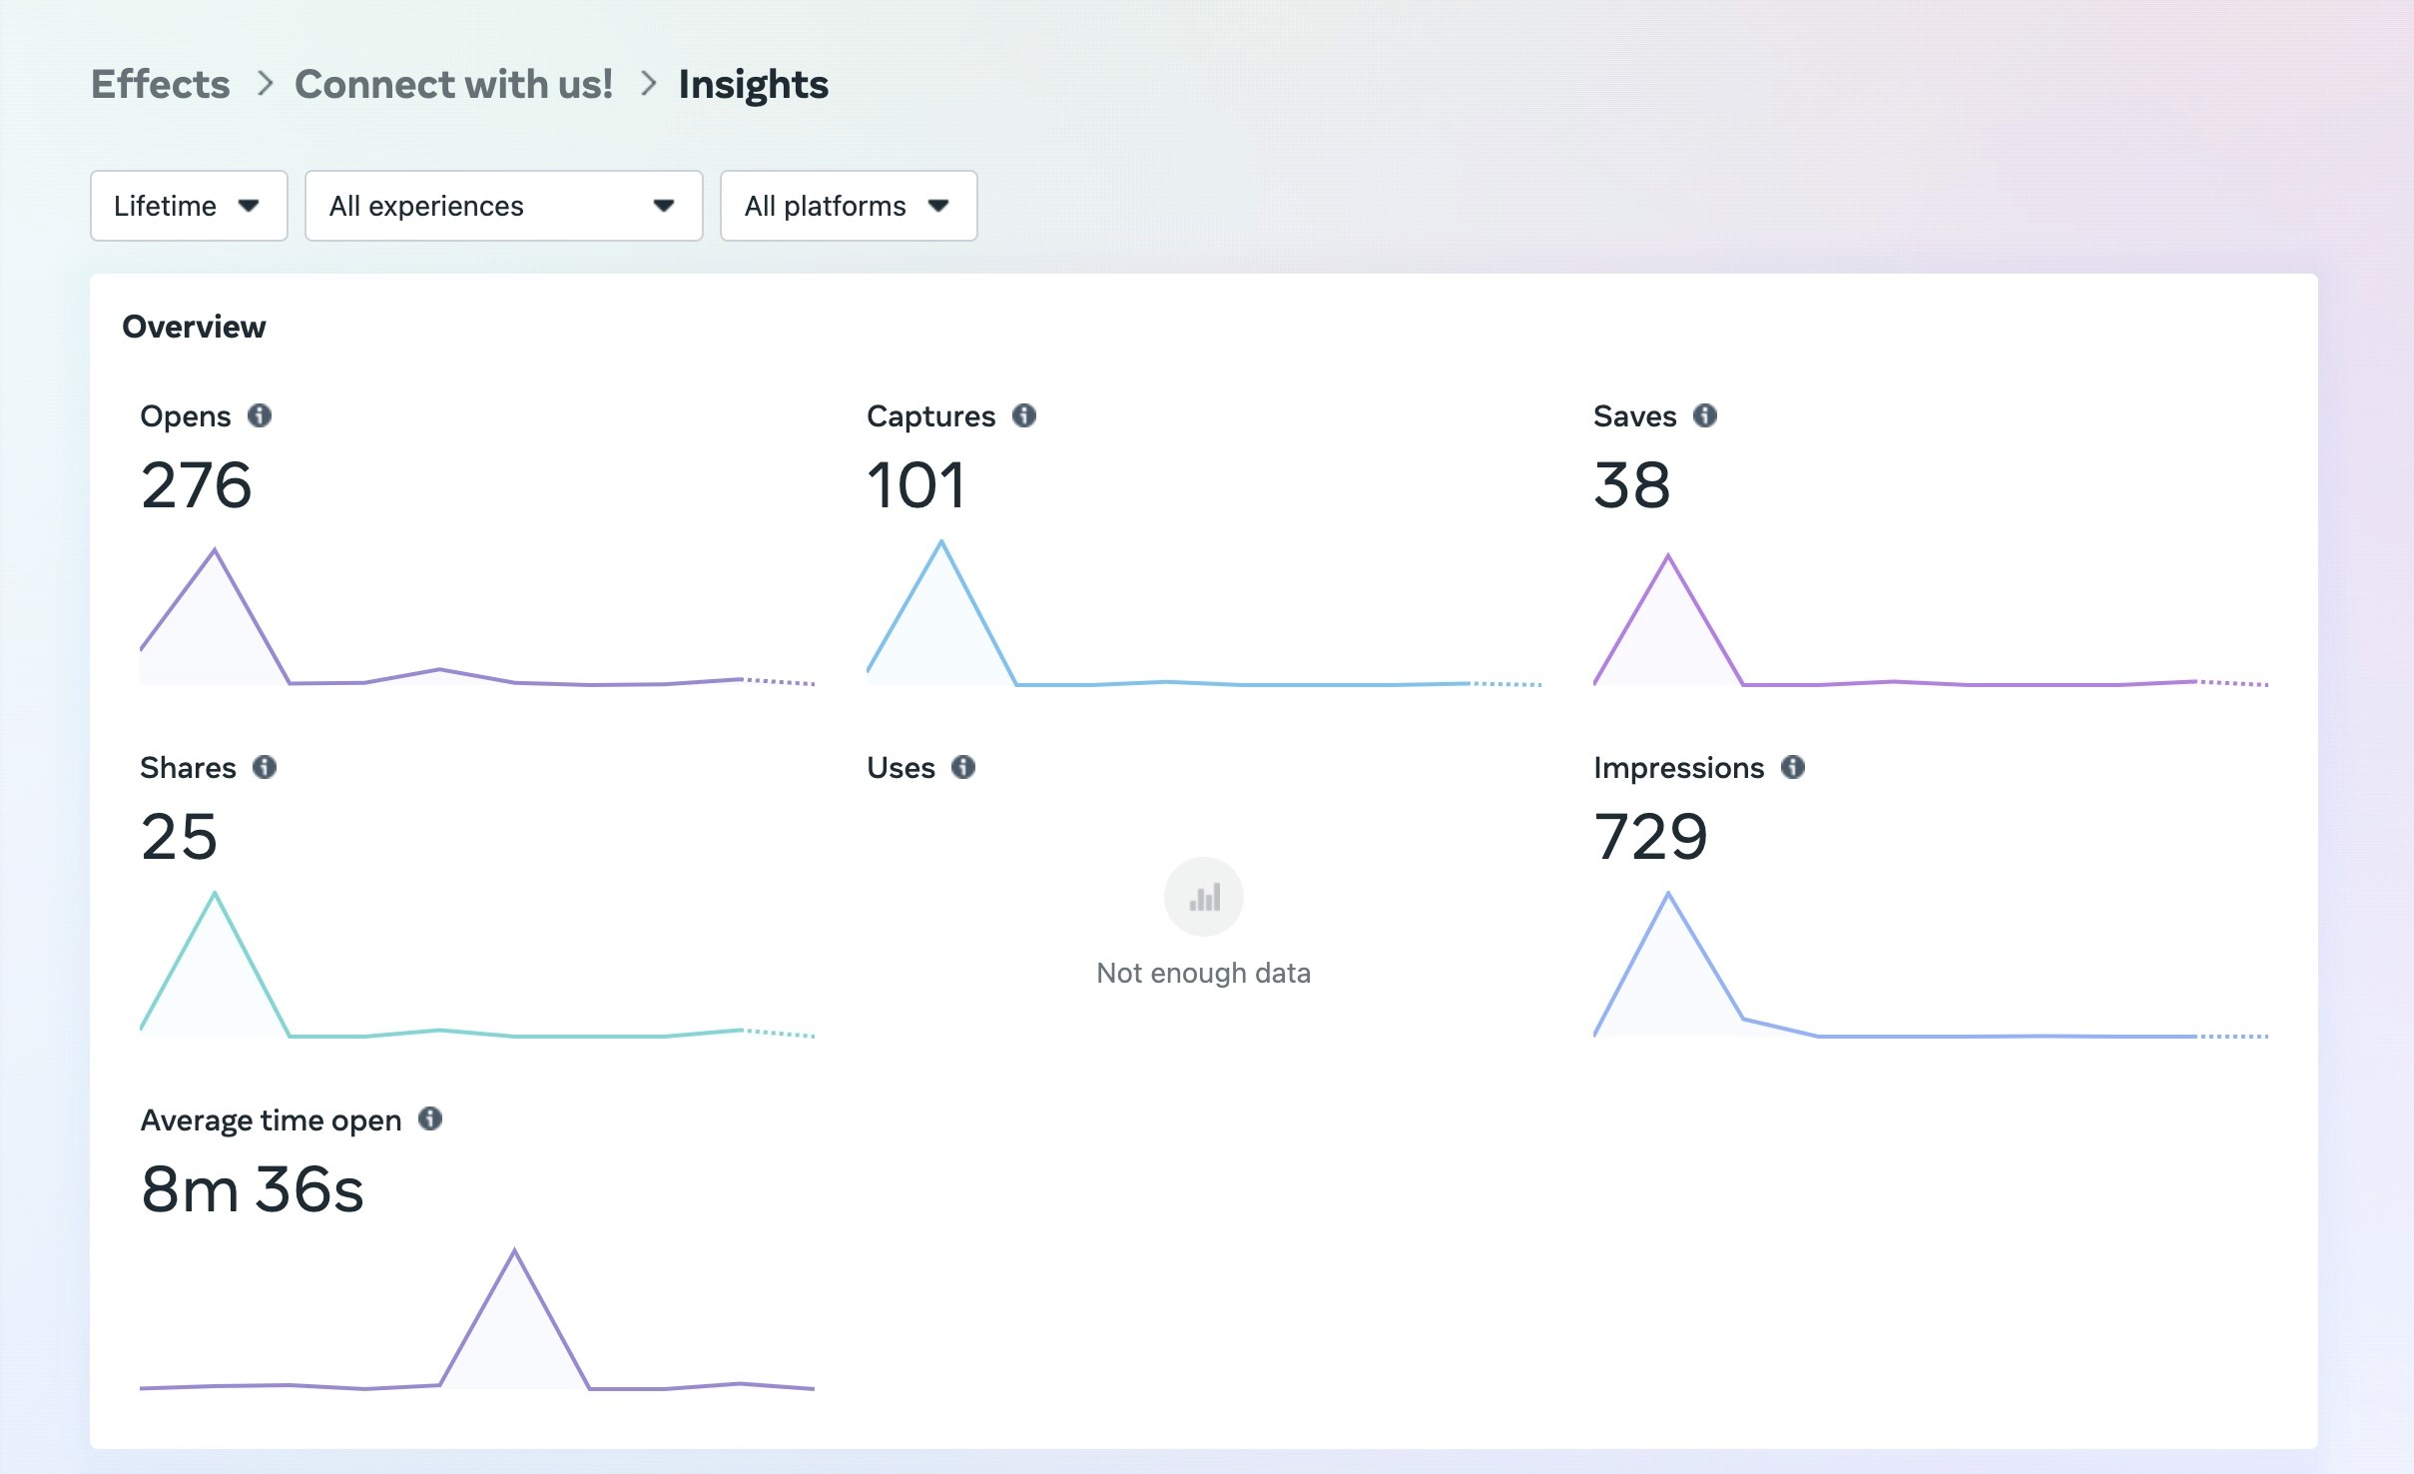Select the Insights breadcrumb item
Screen dimensions: 2414x1474
click(753, 85)
